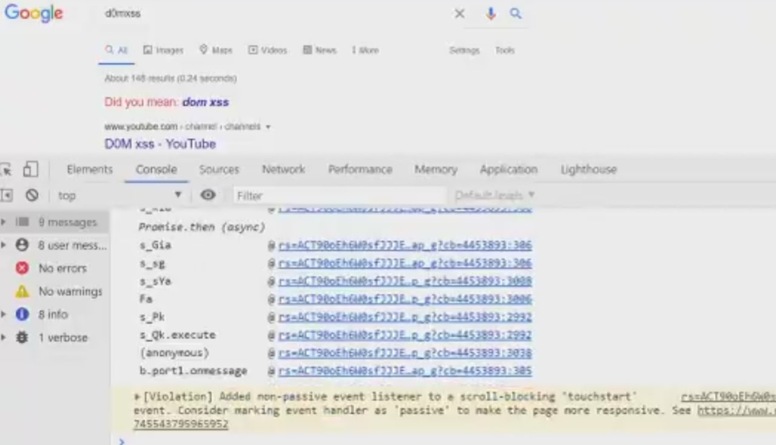The image size is (776, 445).
Task: Open the Google logo homepage link
Action: 33,13
